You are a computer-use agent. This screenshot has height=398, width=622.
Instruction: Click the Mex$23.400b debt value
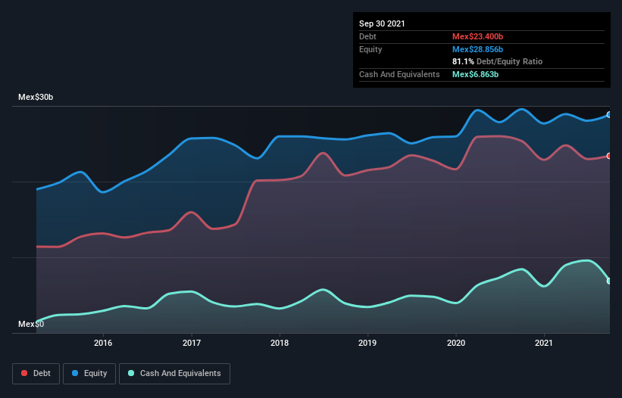[477, 36]
